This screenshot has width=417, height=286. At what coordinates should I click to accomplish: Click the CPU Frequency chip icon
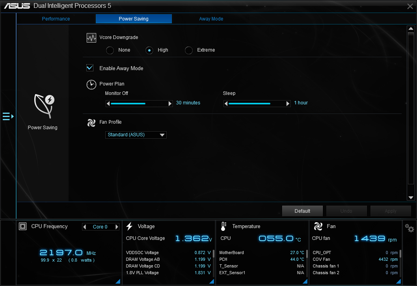click(22, 226)
